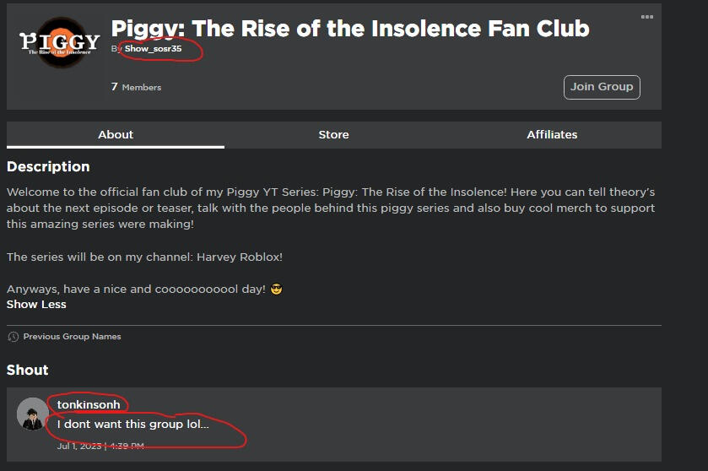
Task: Click the shout timestamp 'Jul 1, 2023'
Action: click(79, 446)
